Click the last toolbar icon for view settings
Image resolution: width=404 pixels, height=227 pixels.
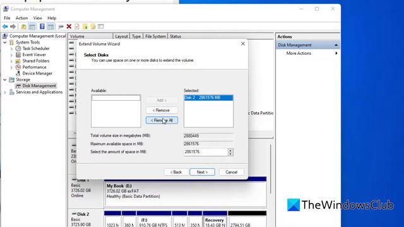(101, 26)
